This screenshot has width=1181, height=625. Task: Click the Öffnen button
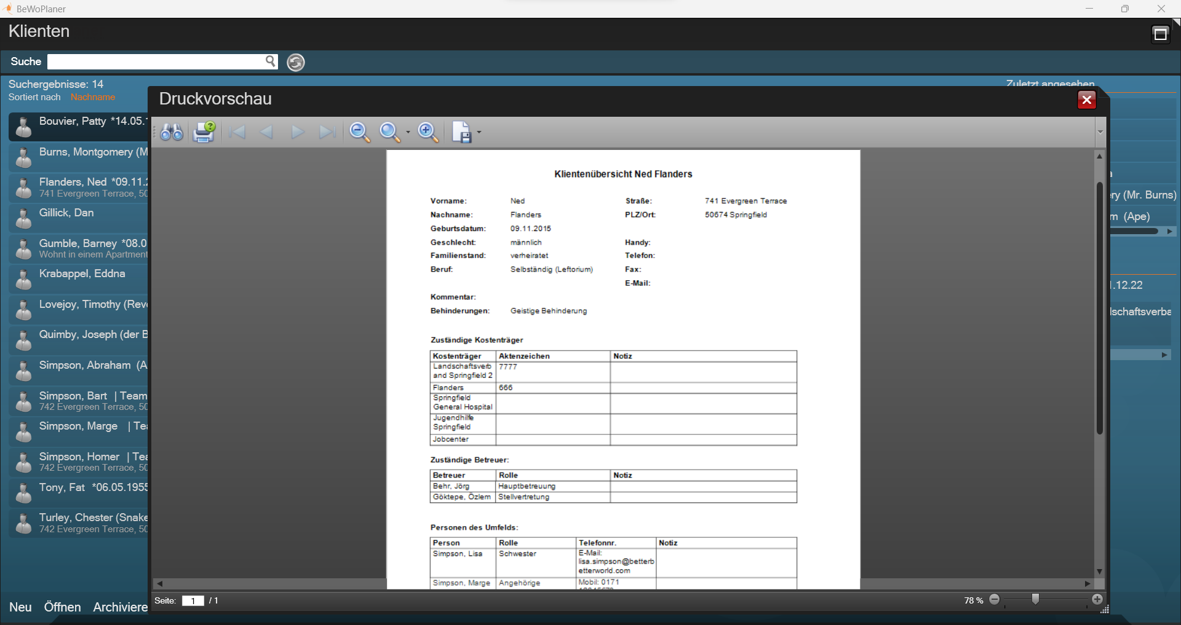(x=62, y=607)
